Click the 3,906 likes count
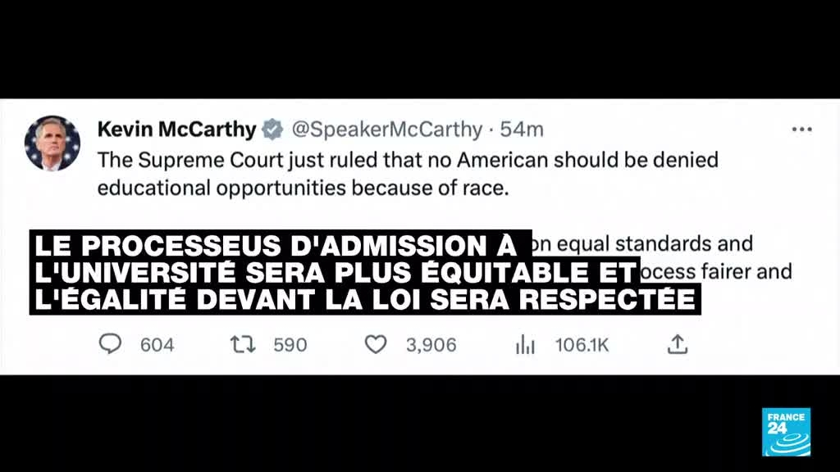 click(431, 345)
